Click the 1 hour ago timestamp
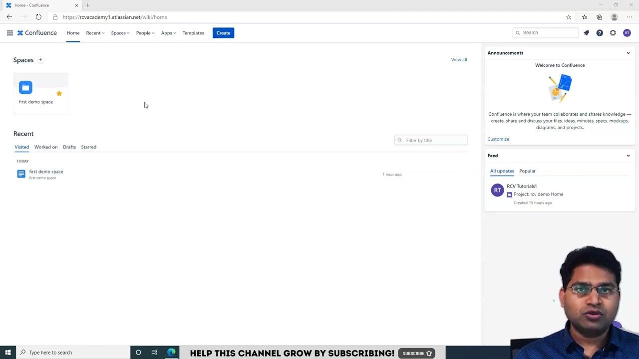Image resolution: width=639 pixels, height=359 pixels. pyautogui.click(x=392, y=175)
